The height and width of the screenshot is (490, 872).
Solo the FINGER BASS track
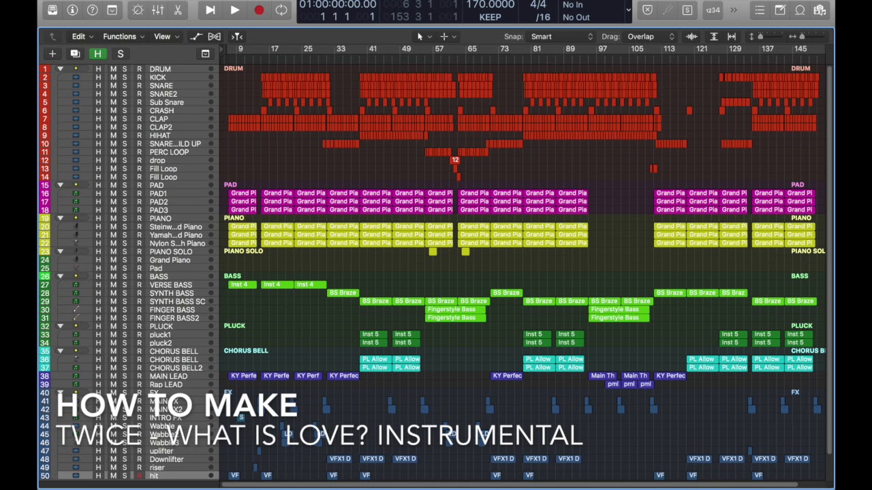124,310
